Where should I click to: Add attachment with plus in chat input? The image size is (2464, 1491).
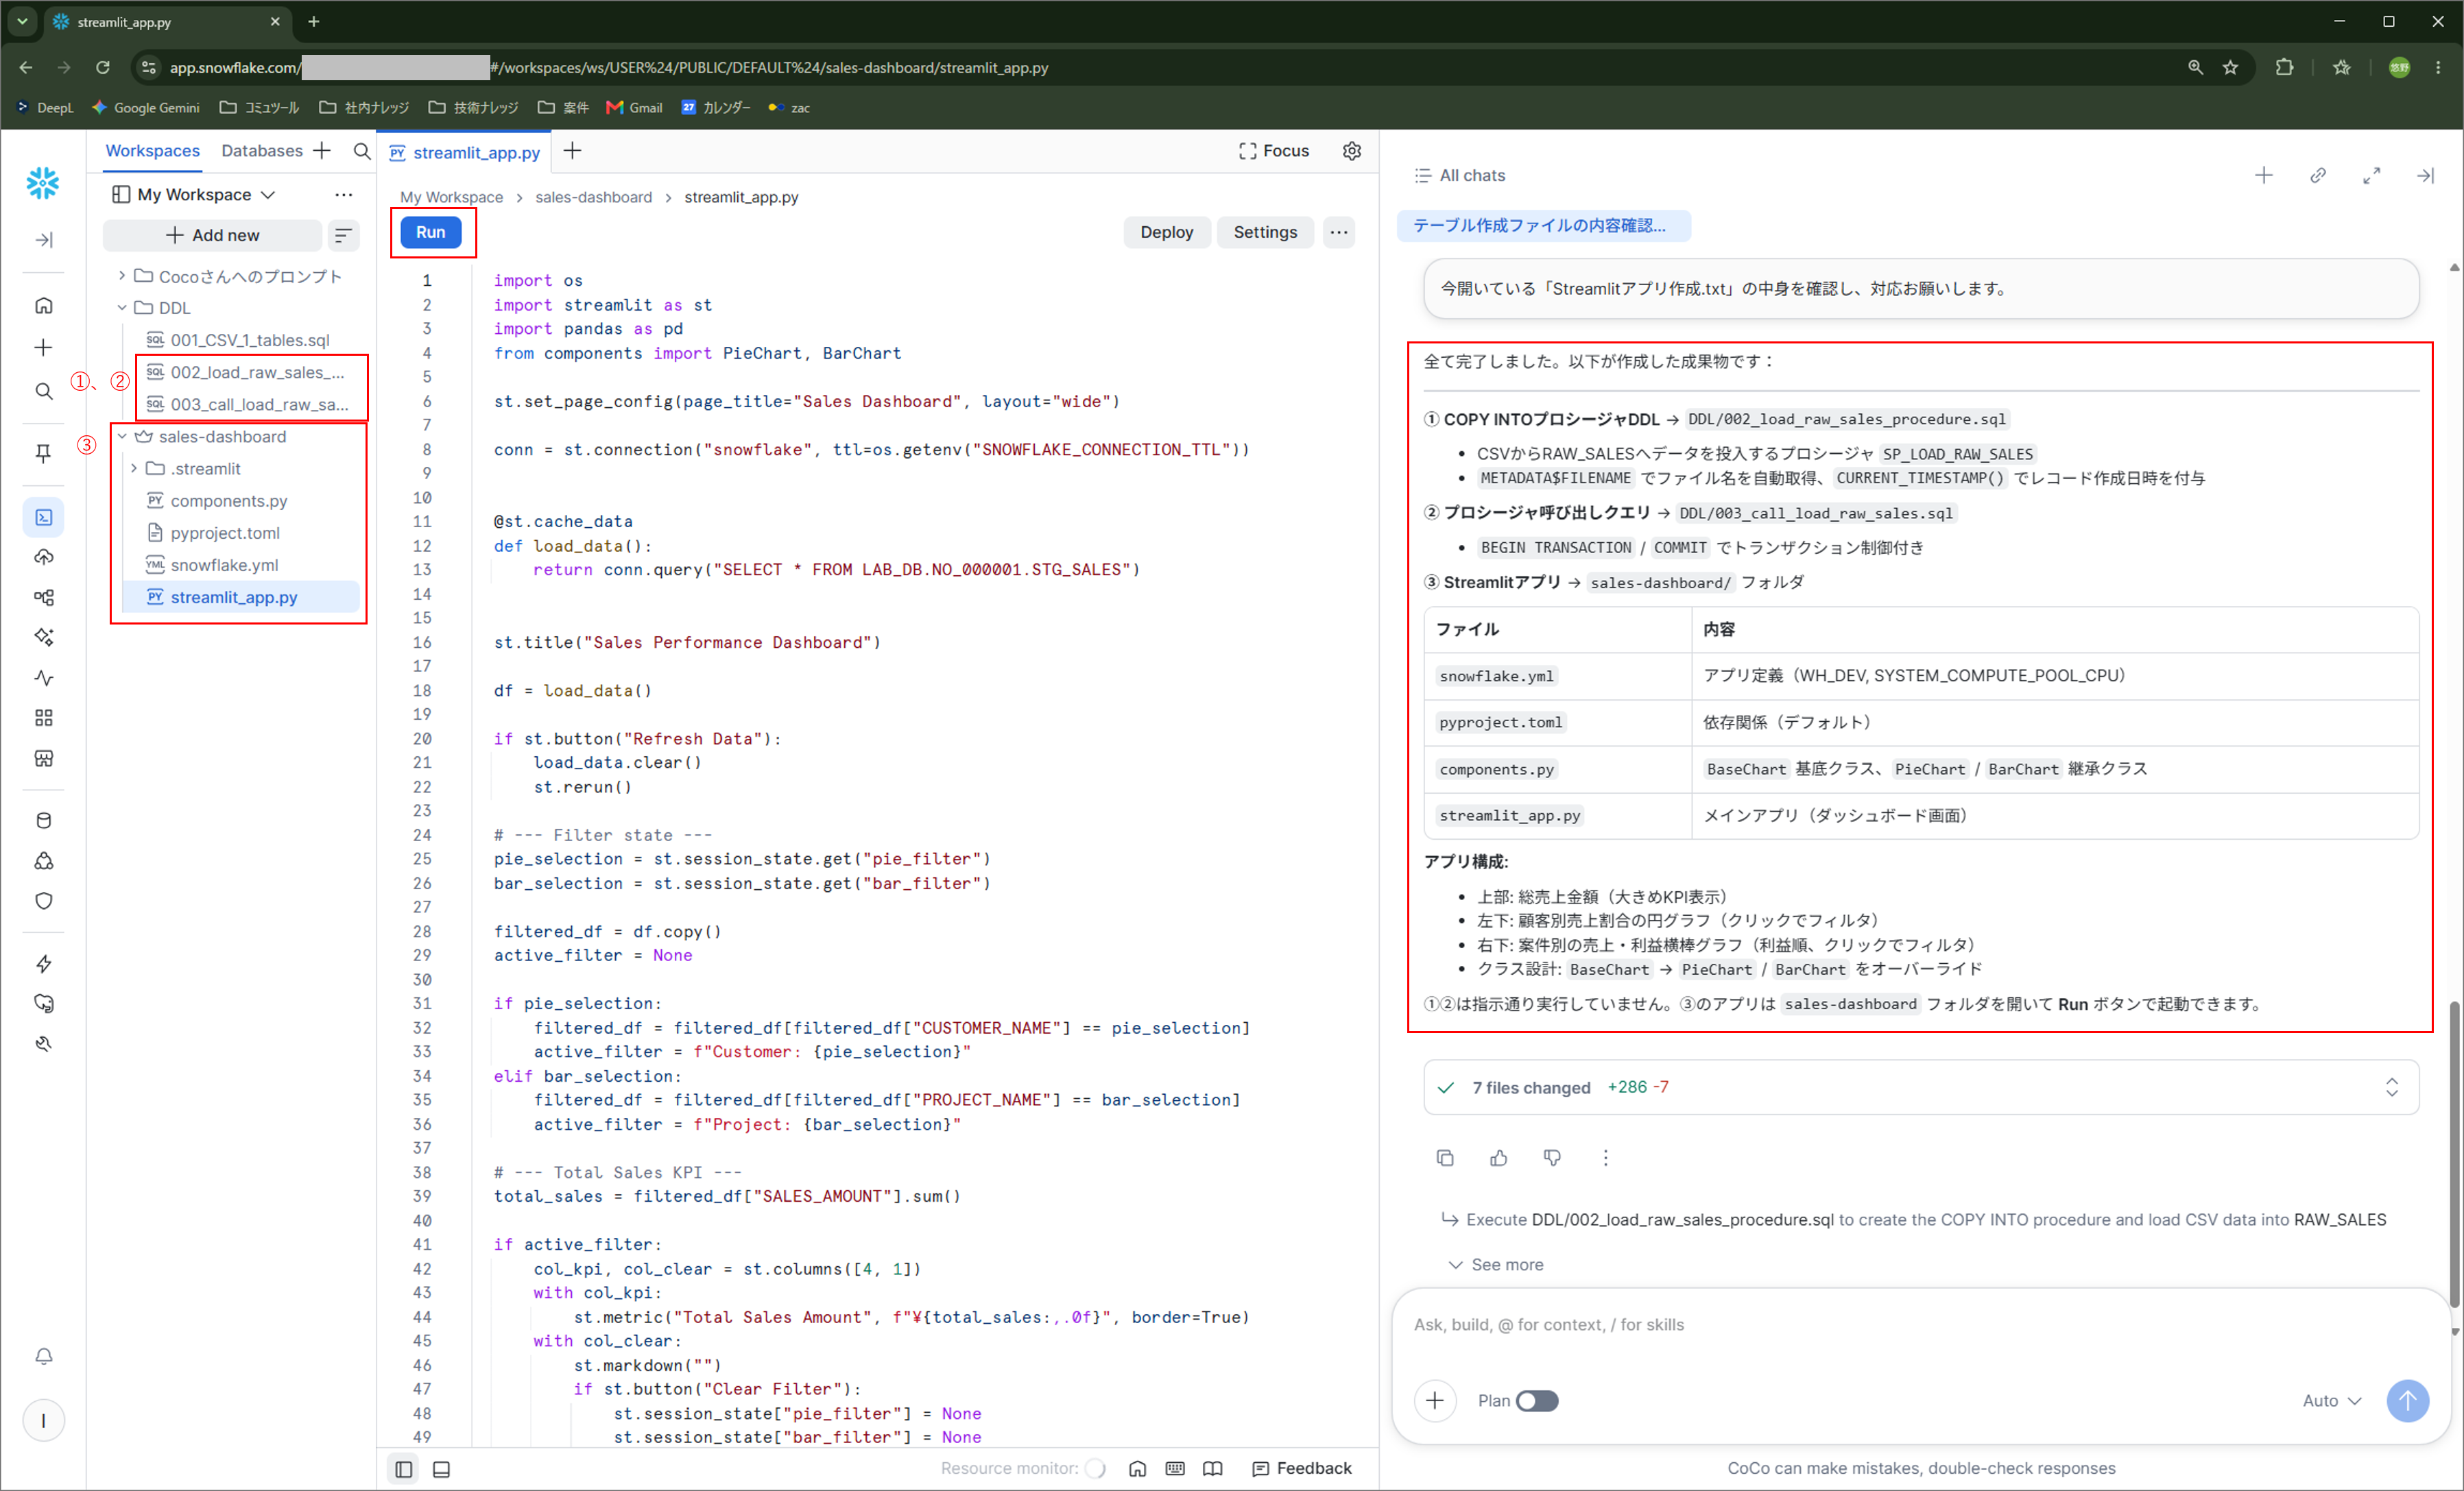pos(1435,1401)
